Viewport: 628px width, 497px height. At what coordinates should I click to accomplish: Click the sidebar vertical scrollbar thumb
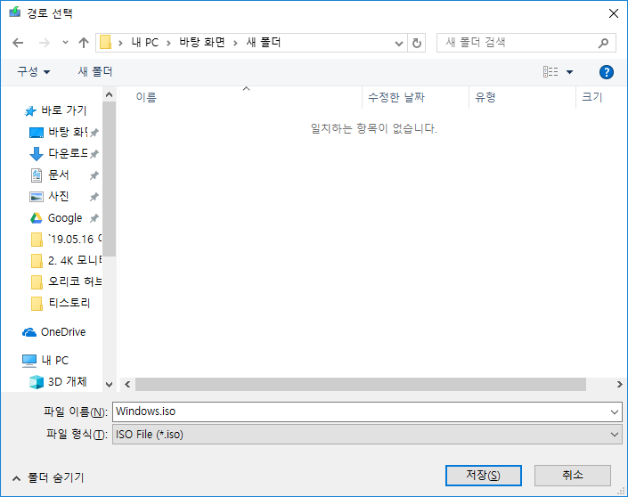coord(109,179)
